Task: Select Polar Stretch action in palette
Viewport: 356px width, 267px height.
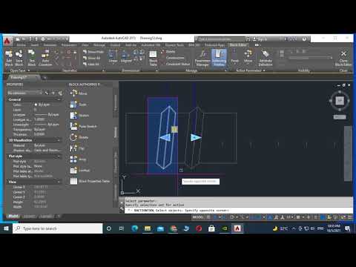Action: (83, 126)
